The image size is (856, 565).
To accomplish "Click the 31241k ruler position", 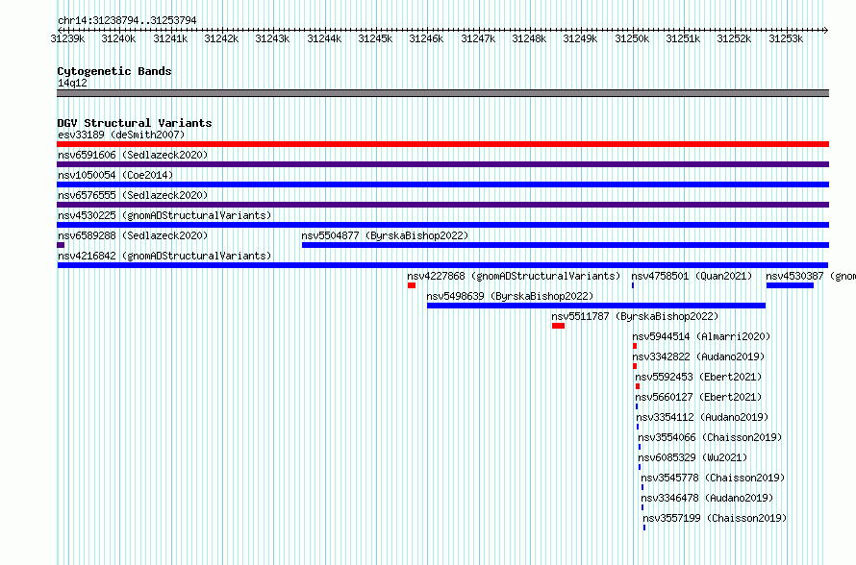I will (x=170, y=38).
